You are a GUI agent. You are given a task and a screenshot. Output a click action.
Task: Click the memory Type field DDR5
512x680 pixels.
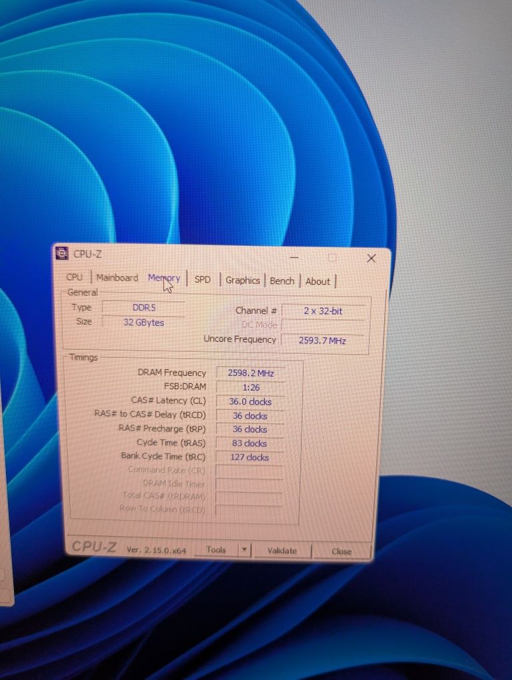click(144, 307)
